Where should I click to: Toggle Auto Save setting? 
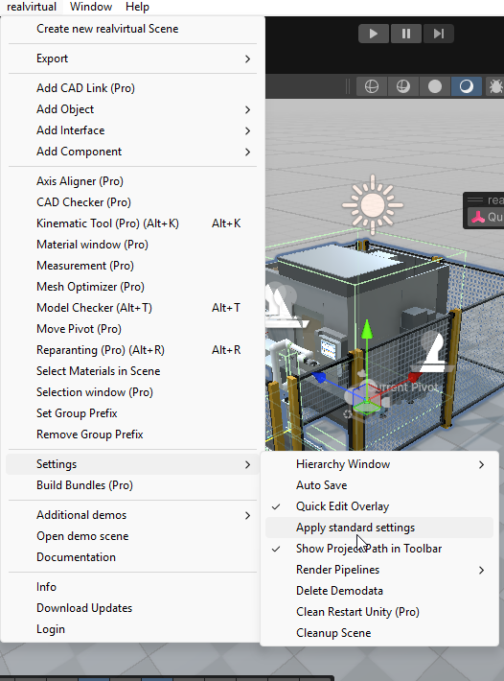tap(379, 485)
